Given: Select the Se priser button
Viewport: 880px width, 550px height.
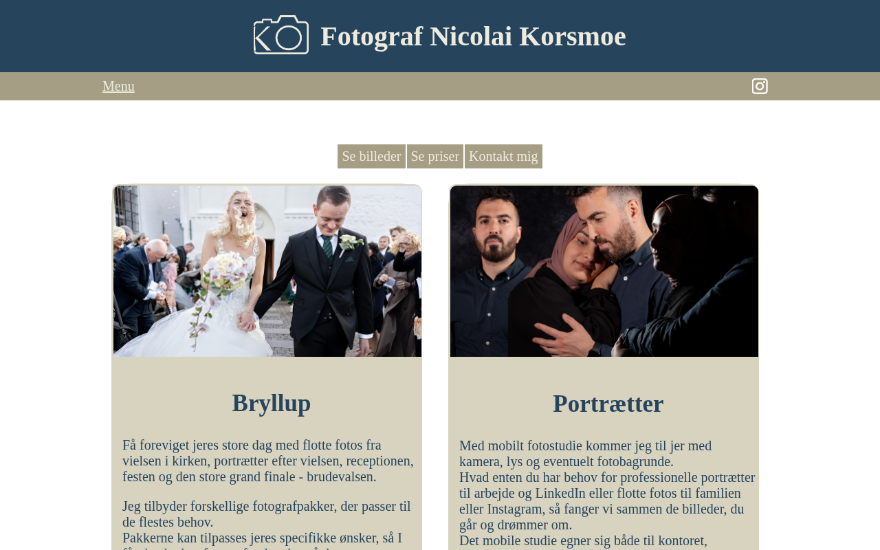Looking at the screenshot, I should tap(435, 156).
